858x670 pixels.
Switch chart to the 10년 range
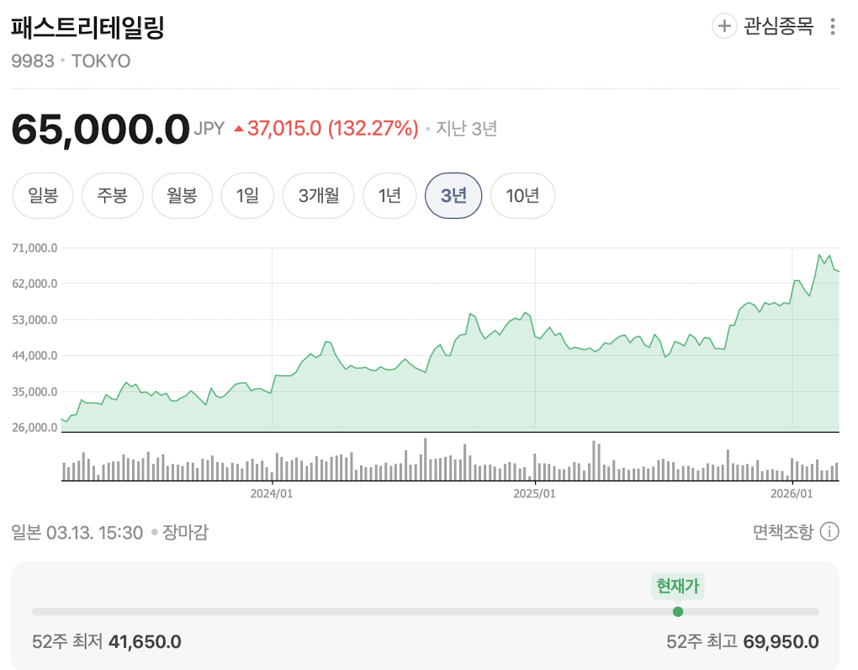point(522,196)
